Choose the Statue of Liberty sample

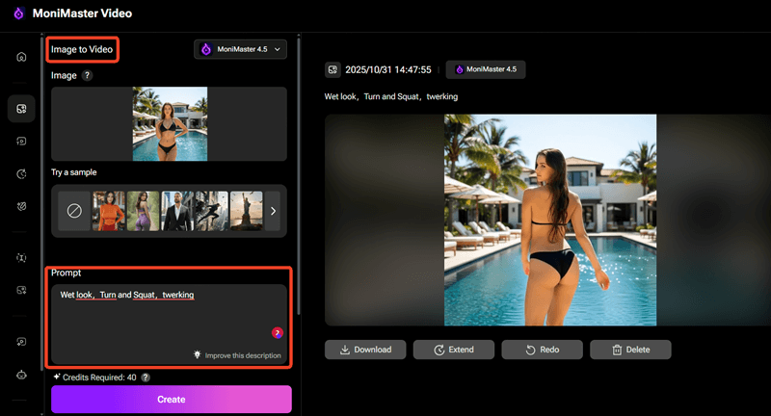tap(247, 211)
